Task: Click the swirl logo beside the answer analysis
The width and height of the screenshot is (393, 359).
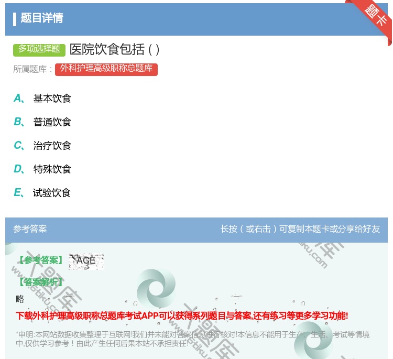Action: 156,288
